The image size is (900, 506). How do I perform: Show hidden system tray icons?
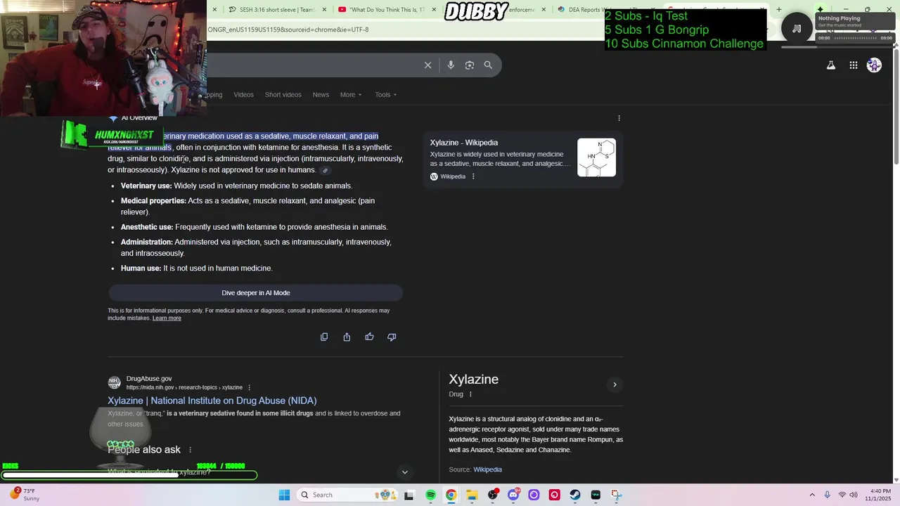pos(812,495)
